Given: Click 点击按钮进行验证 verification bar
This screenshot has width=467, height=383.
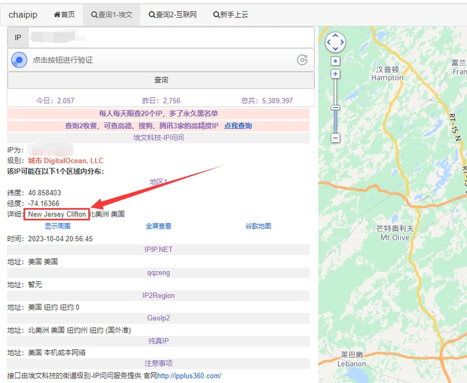Looking at the screenshot, I should coord(161,60).
